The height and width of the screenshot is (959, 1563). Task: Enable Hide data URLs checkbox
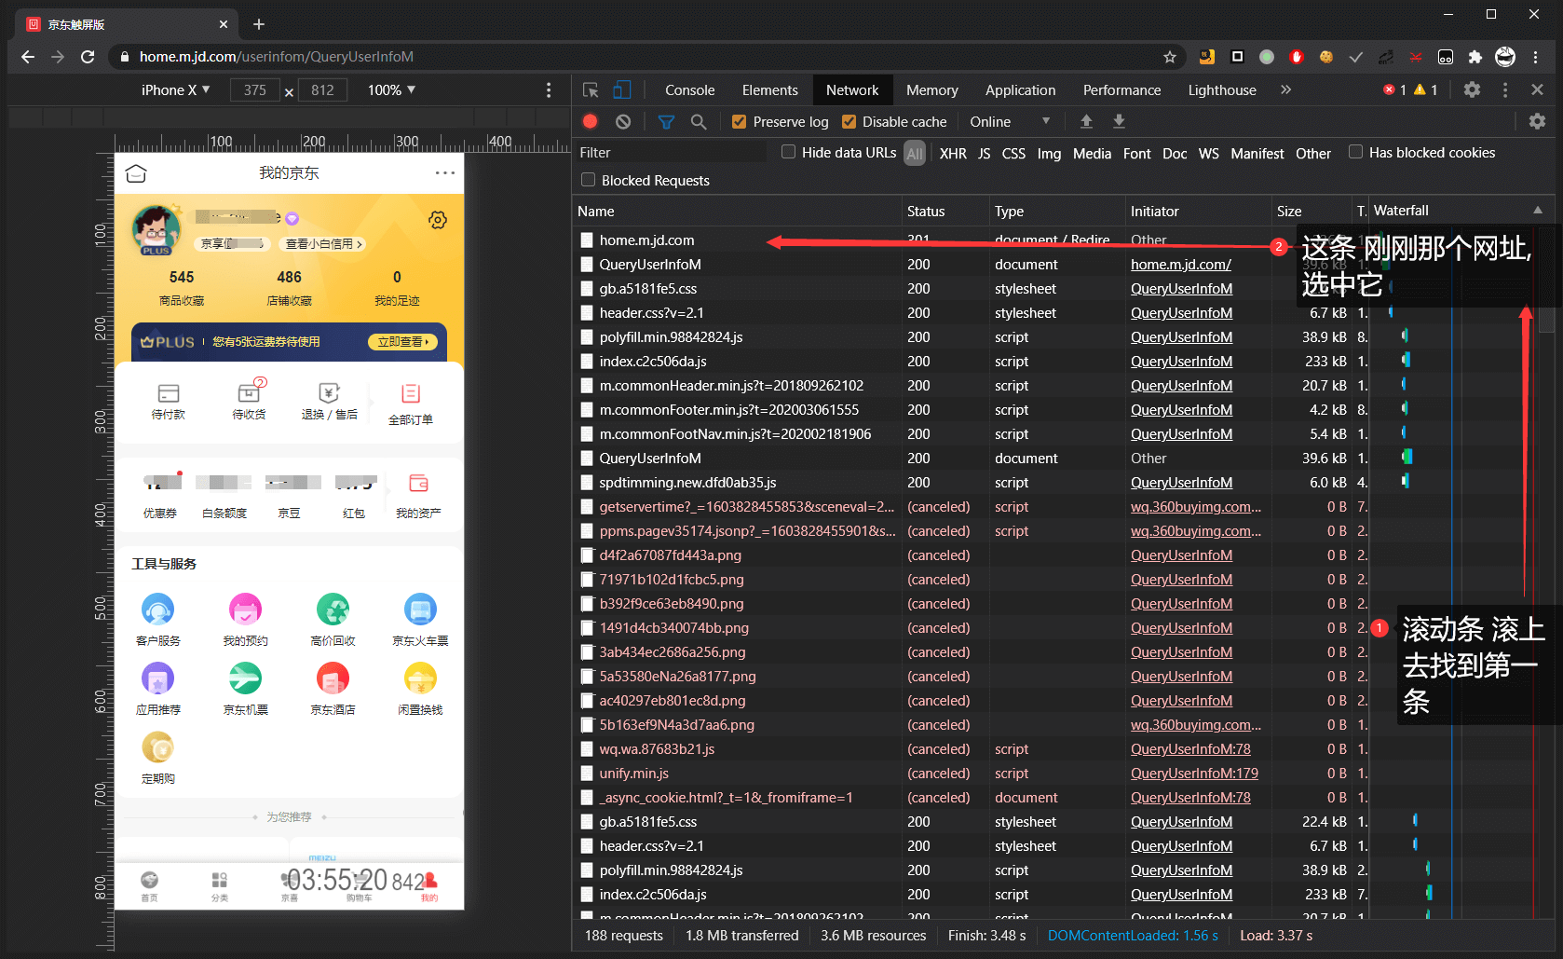coord(789,152)
